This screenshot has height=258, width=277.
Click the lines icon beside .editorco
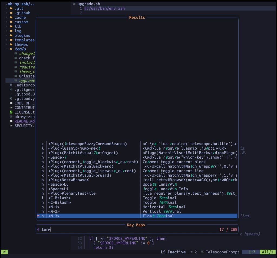(x=11, y=85)
